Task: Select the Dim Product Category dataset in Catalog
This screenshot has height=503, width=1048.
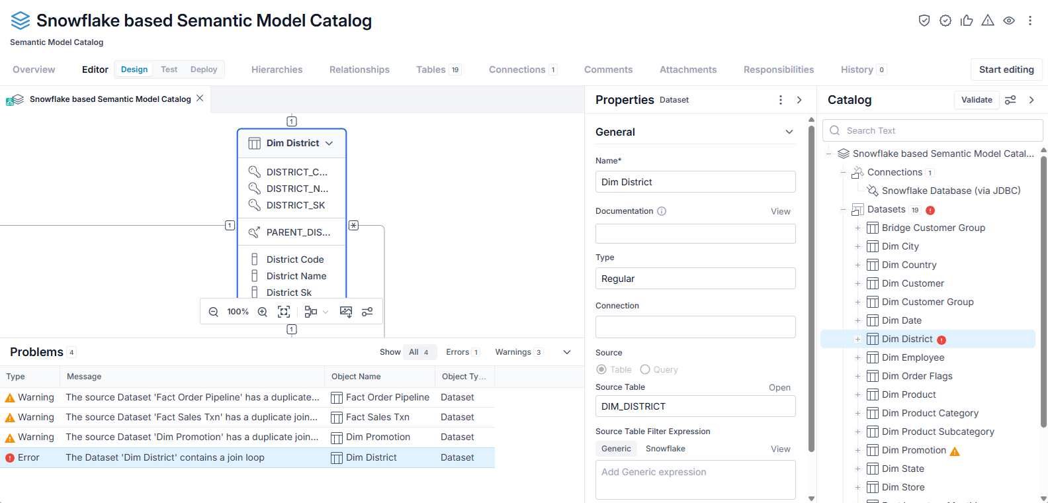Action: point(930,414)
